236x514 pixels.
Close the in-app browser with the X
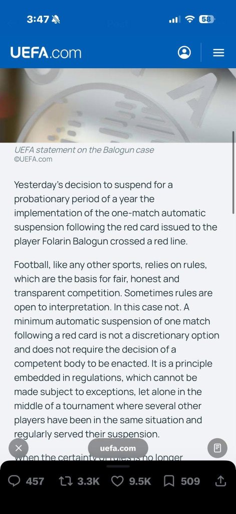(19, 448)
